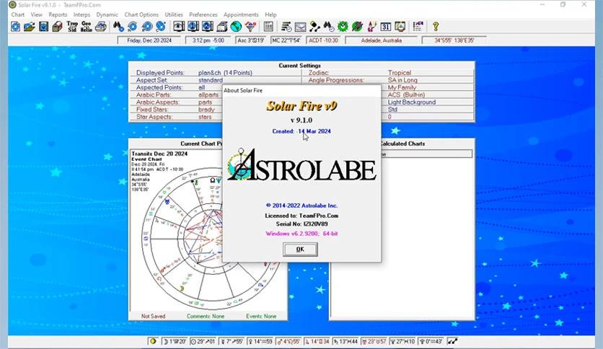The width and height of the screenshot is (603, 349).
Task: Click the '3:12 pm -5:00' time field
Action: pyautogui.click(x=208, y=40)
